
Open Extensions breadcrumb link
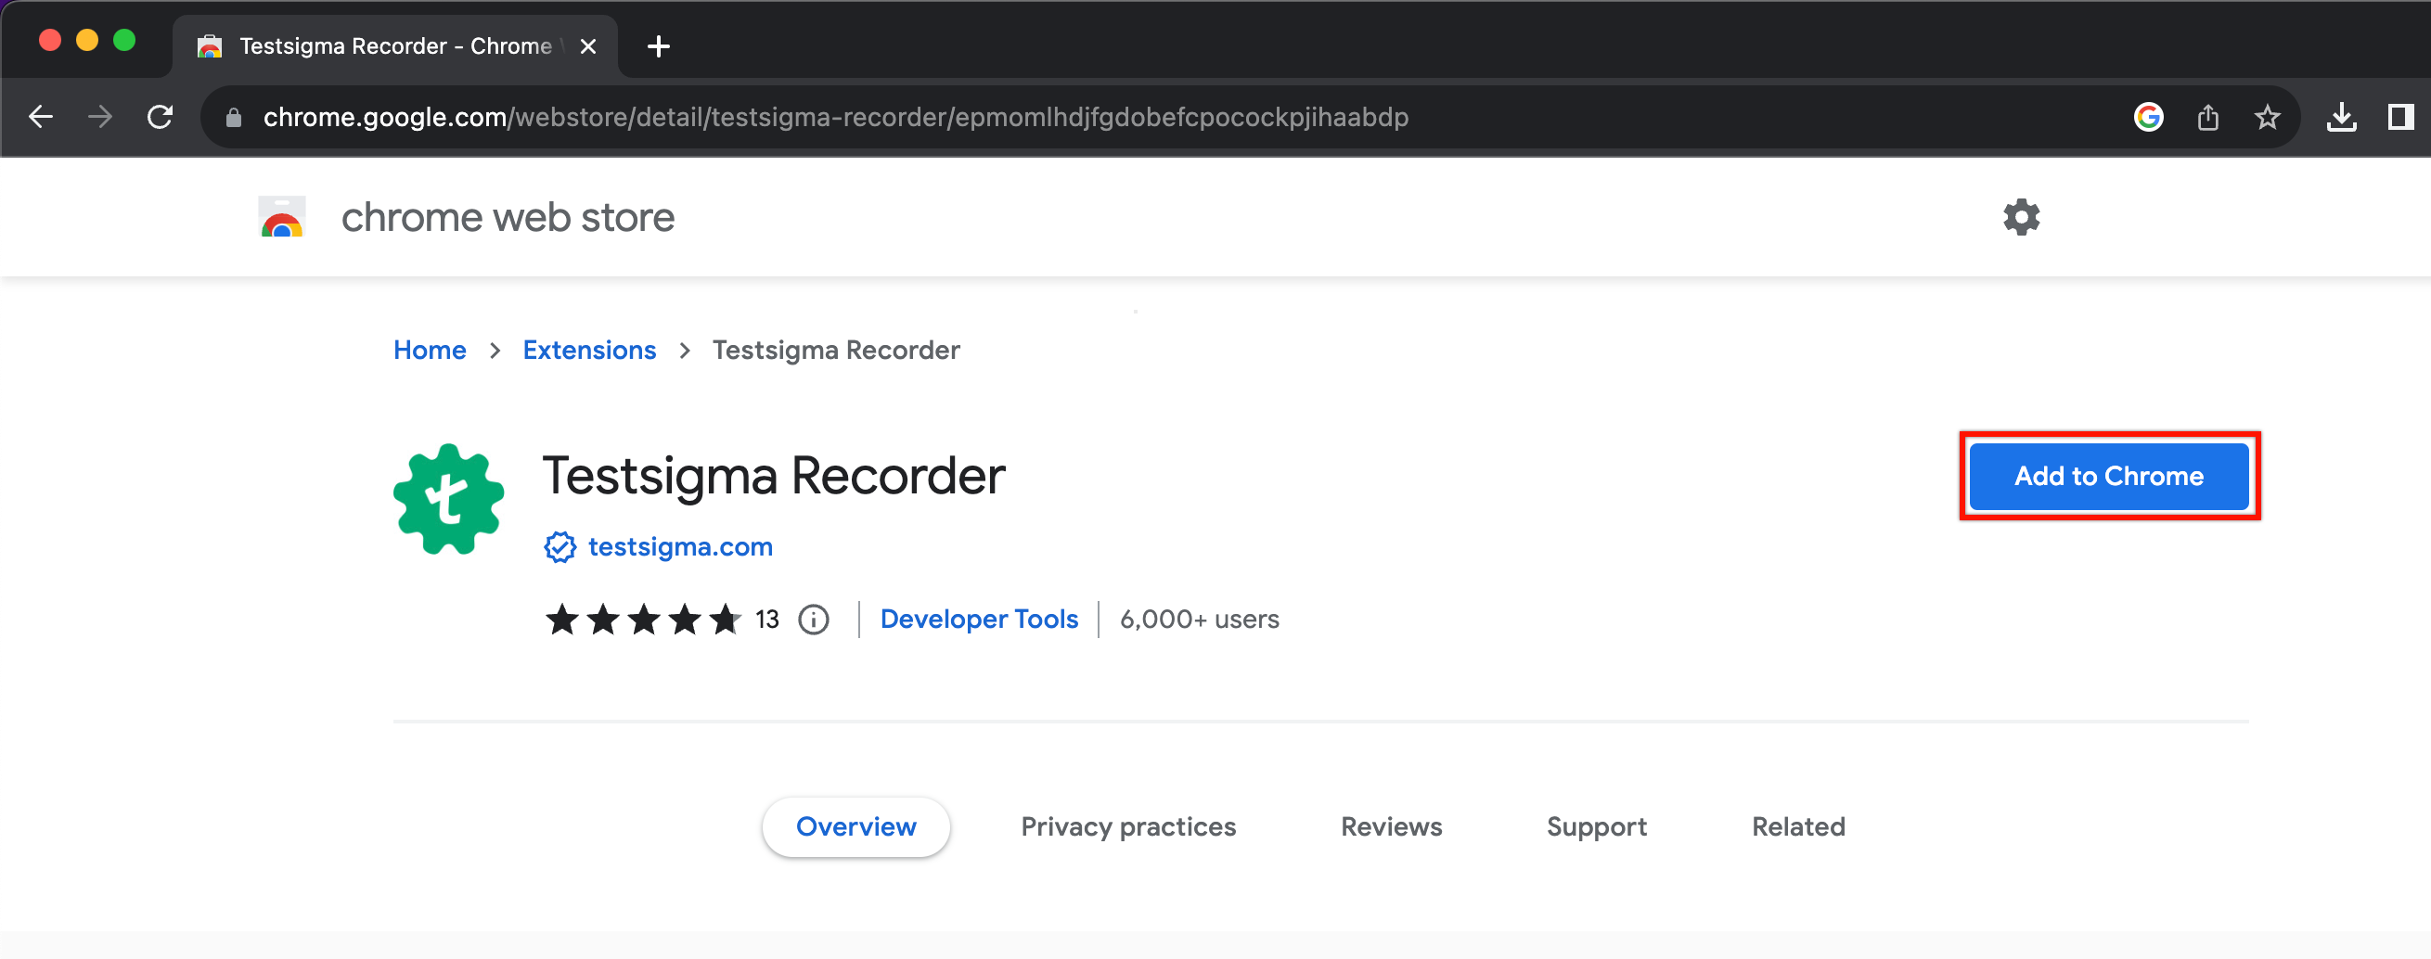tap(589, 350)
